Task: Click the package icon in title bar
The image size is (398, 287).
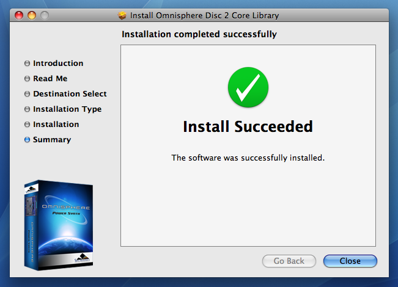Action: 122,14
